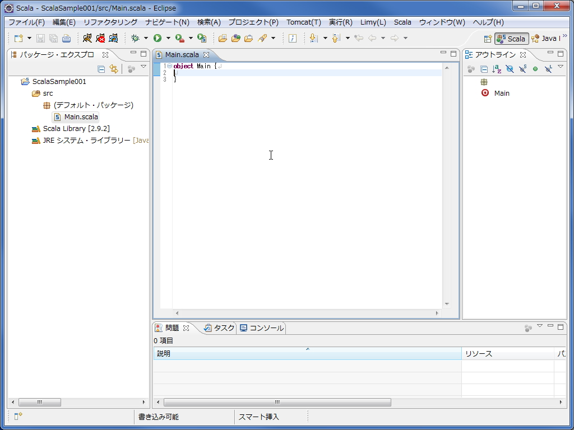Image resolution: width=574 pixels, height=430 pixels.
Task: Open the Search dropdown arrow
Action: 273,38
